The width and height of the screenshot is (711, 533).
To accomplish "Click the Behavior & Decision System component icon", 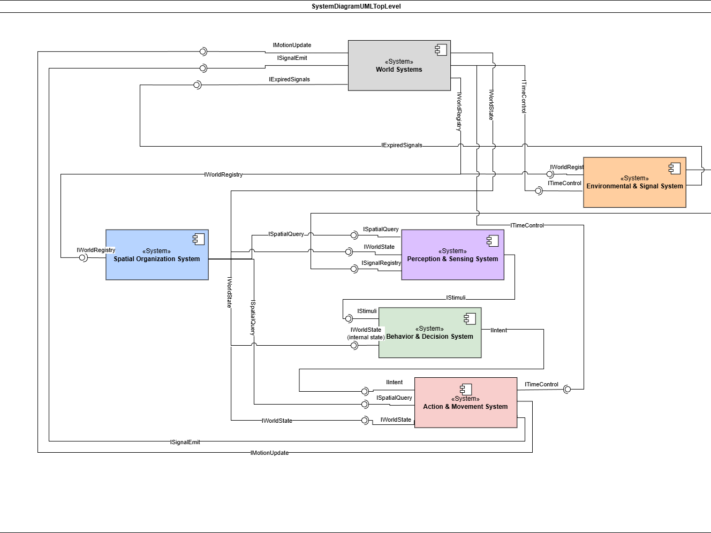I will coord(470,318).
